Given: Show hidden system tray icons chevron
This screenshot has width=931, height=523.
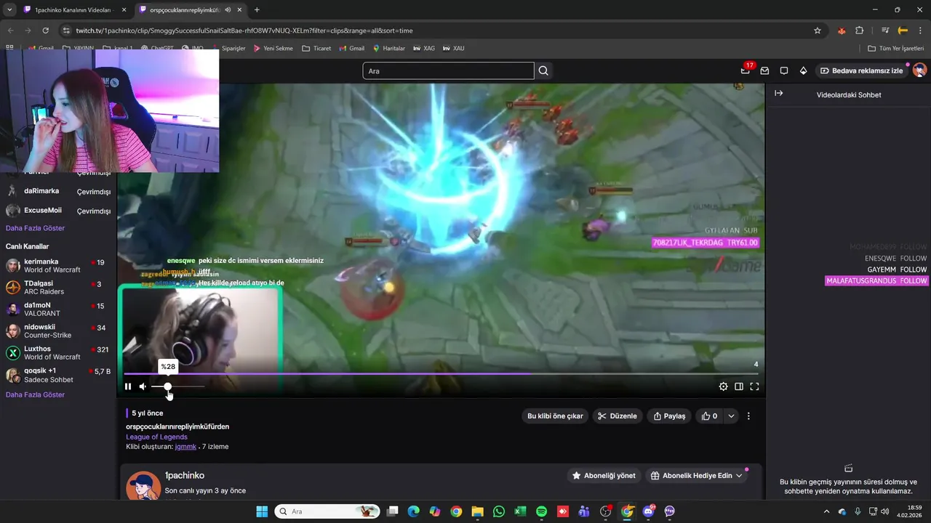Looking at the screenshot, I should coord(826,511).
